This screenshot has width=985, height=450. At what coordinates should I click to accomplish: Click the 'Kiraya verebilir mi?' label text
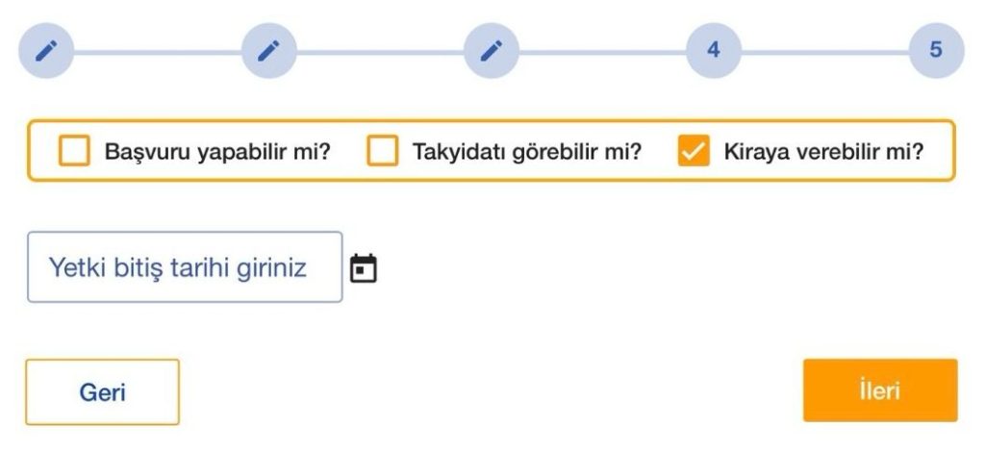823,152
